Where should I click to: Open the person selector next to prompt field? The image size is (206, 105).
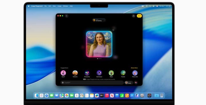[129, 82]
